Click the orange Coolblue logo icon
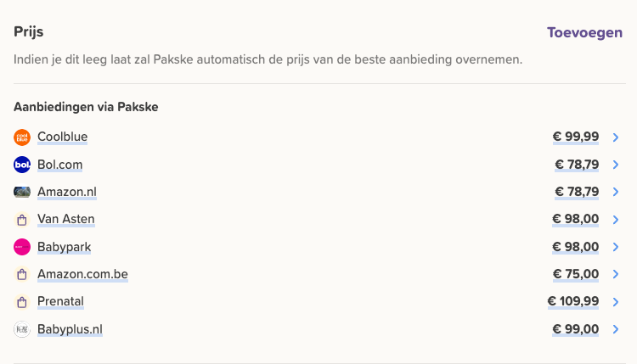Image resolution: width=637 pixels, height=364 pixels. (22, 137)
